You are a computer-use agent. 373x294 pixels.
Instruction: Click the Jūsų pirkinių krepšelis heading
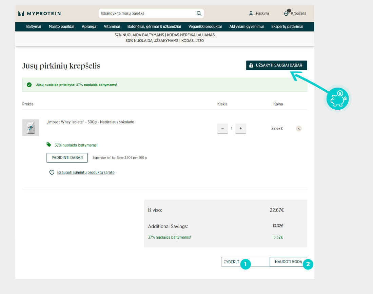coord(61,66)
